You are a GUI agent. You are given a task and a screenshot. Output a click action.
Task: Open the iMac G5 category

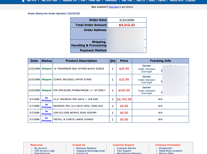coord(141,1)
